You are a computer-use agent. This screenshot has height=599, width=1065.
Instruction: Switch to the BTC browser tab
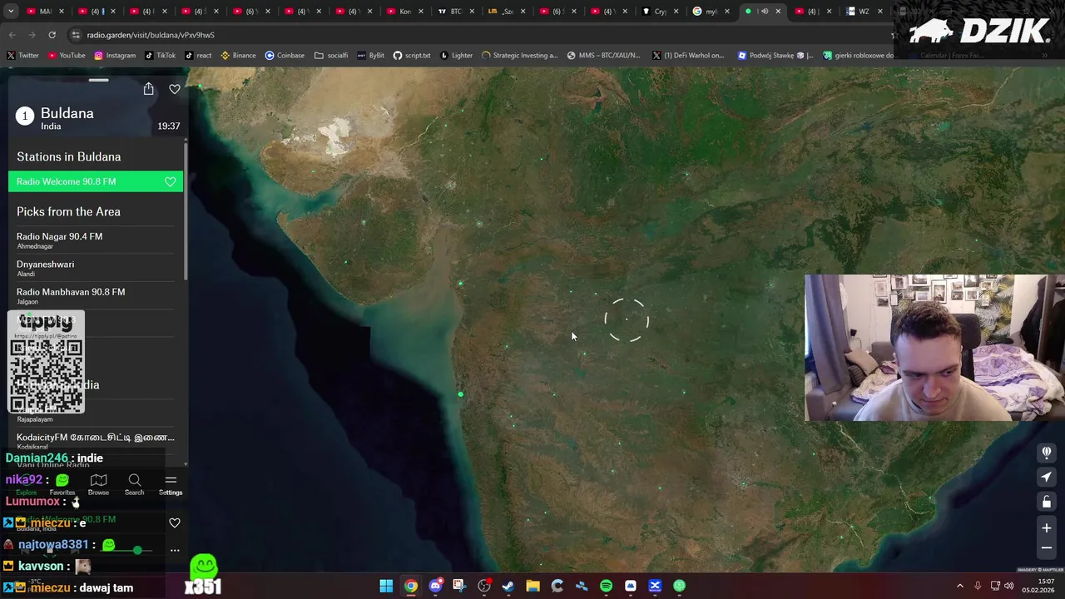(x=455, y=12)
